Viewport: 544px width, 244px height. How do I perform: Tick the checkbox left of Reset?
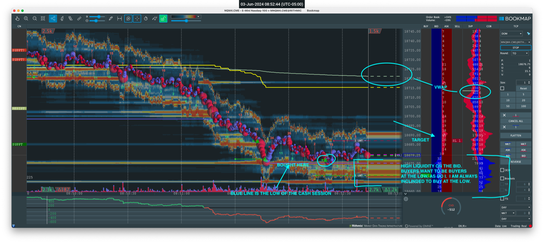tap(502, 88)
